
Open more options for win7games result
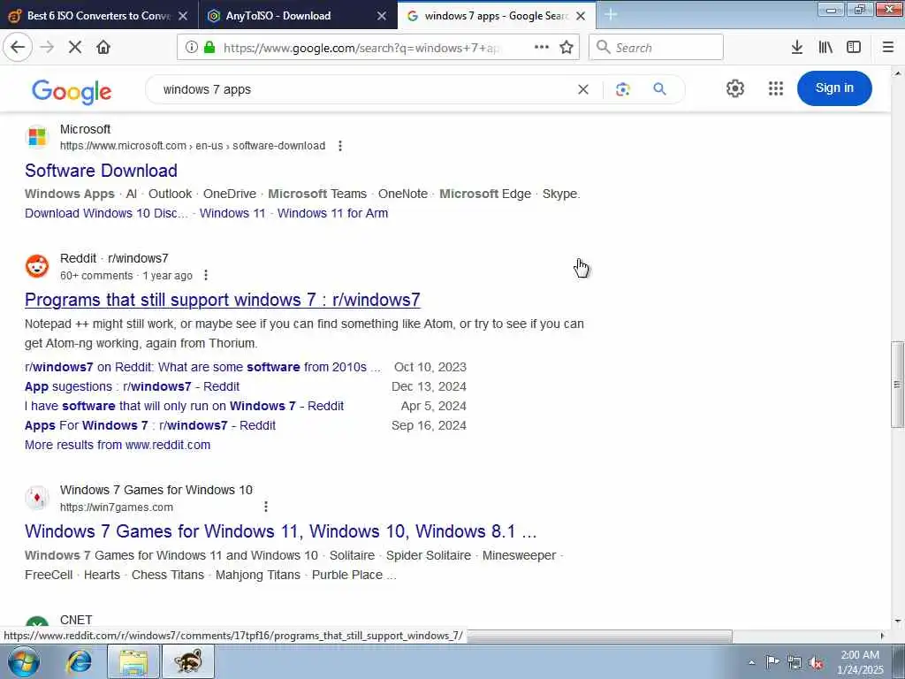[265, 507]
